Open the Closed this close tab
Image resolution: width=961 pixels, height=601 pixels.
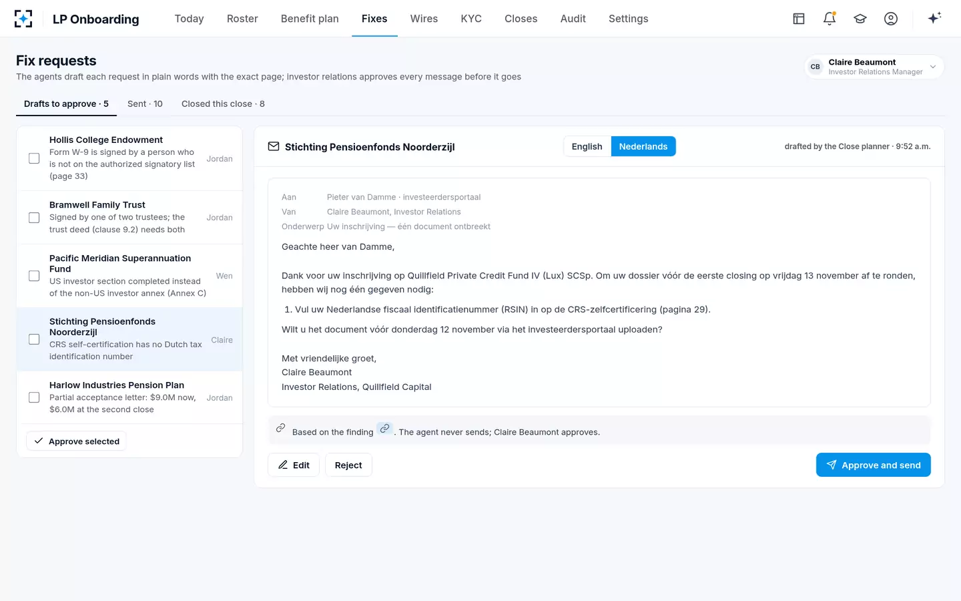pos(223,104)
